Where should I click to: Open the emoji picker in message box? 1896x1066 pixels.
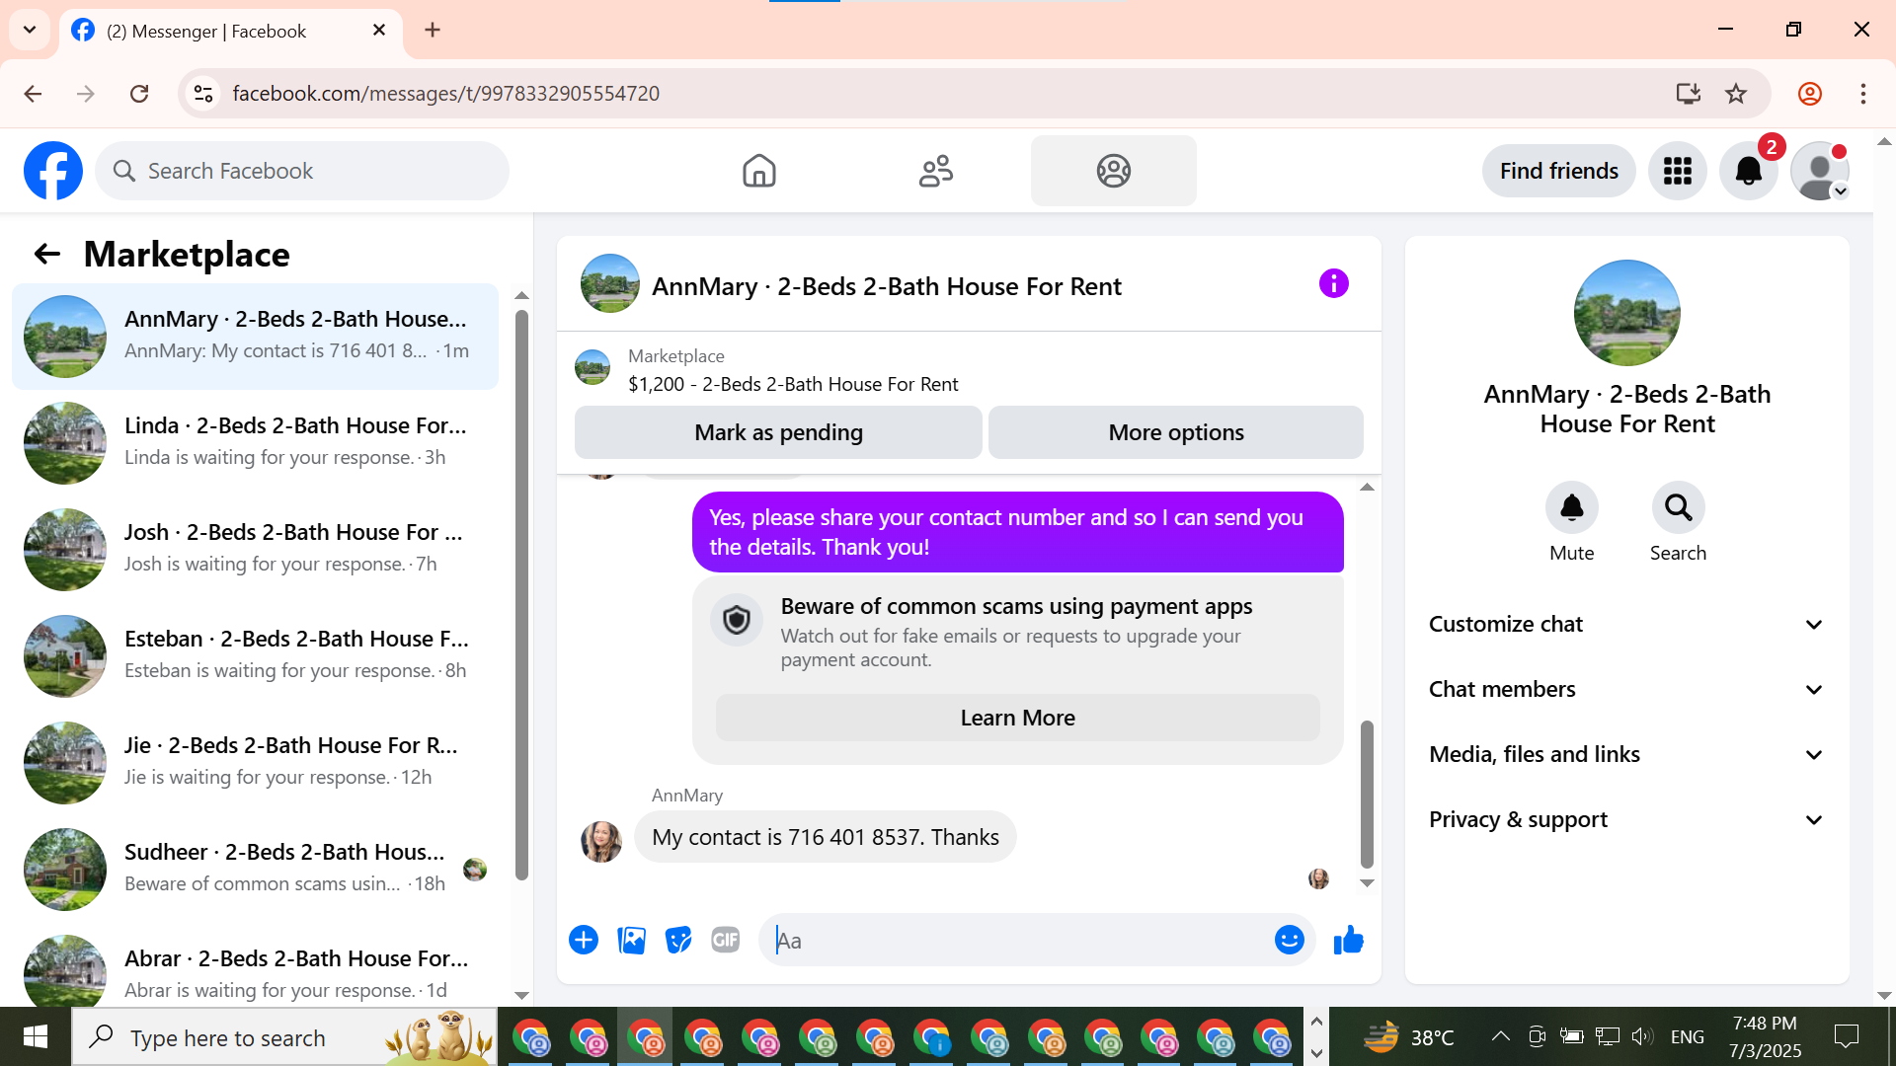pyautogui.click(x=1289, y=941)
